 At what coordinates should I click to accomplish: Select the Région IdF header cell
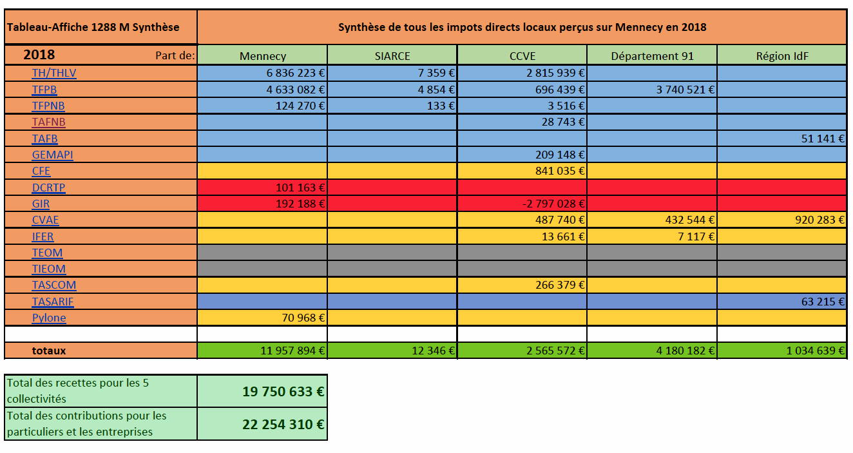point(781,55)
